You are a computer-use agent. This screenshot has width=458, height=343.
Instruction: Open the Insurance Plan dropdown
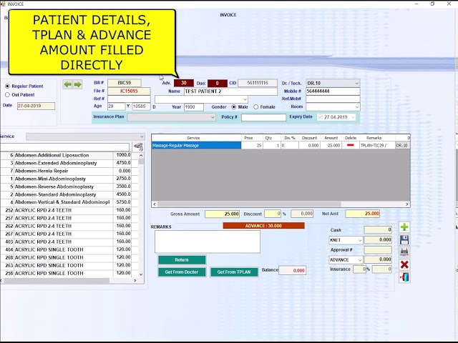click(213, 117)
